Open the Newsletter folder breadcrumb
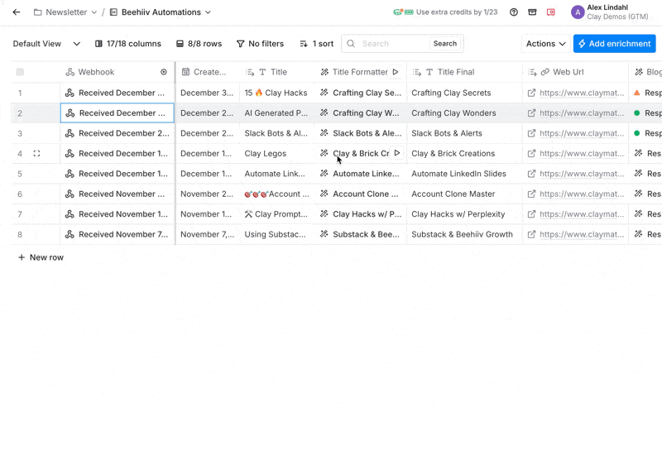This screenshot has width=662, height=469. click(x=65, y=12)
